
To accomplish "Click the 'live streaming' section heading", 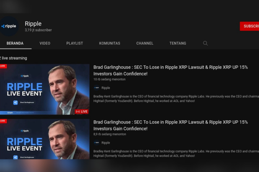I will [x=13, y=58].
